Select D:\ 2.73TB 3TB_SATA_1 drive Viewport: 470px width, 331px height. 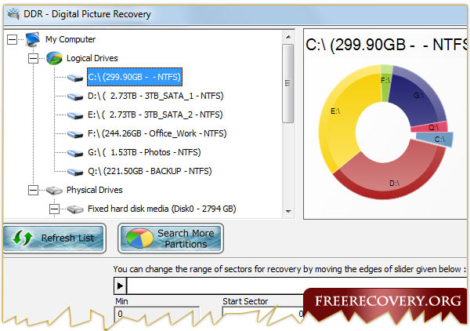pos(156,96)
